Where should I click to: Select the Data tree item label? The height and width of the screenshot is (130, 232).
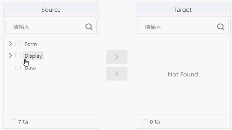pyautogui.click(x=30, y=68)
